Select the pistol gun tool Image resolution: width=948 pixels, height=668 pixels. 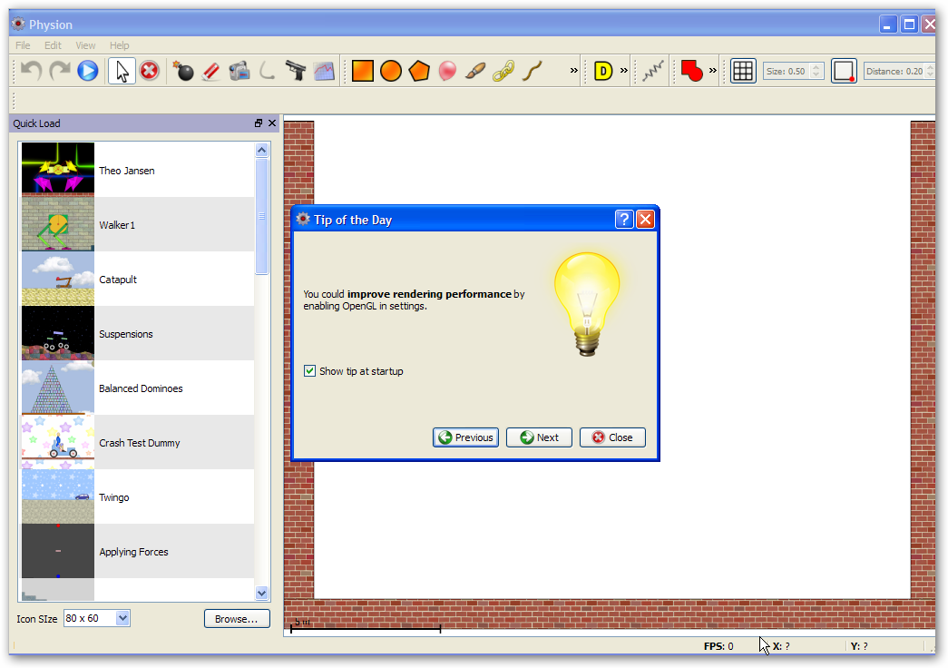[x=296, y=71]
